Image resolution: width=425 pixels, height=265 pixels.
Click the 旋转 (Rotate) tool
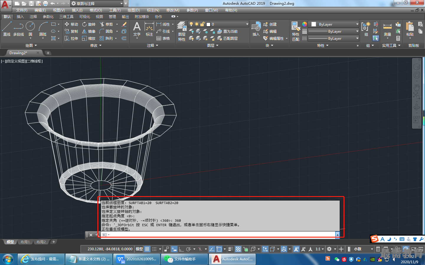pos(89,24)
